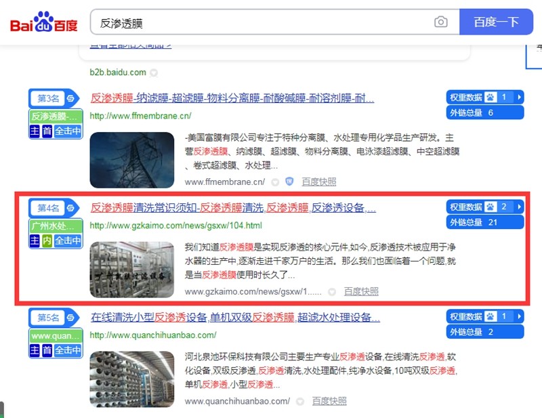Image resolution: width=542 pixels, height=418 pixels.
Task: Click the dropdown icon after b2b.baidu.com
Action: click(x=152, y=72)
